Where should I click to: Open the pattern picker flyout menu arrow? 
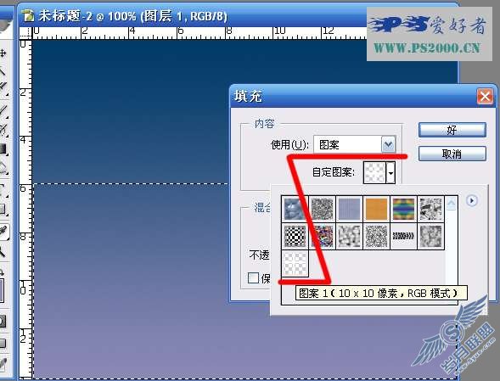pyautogui.click(x=472, y=200)
